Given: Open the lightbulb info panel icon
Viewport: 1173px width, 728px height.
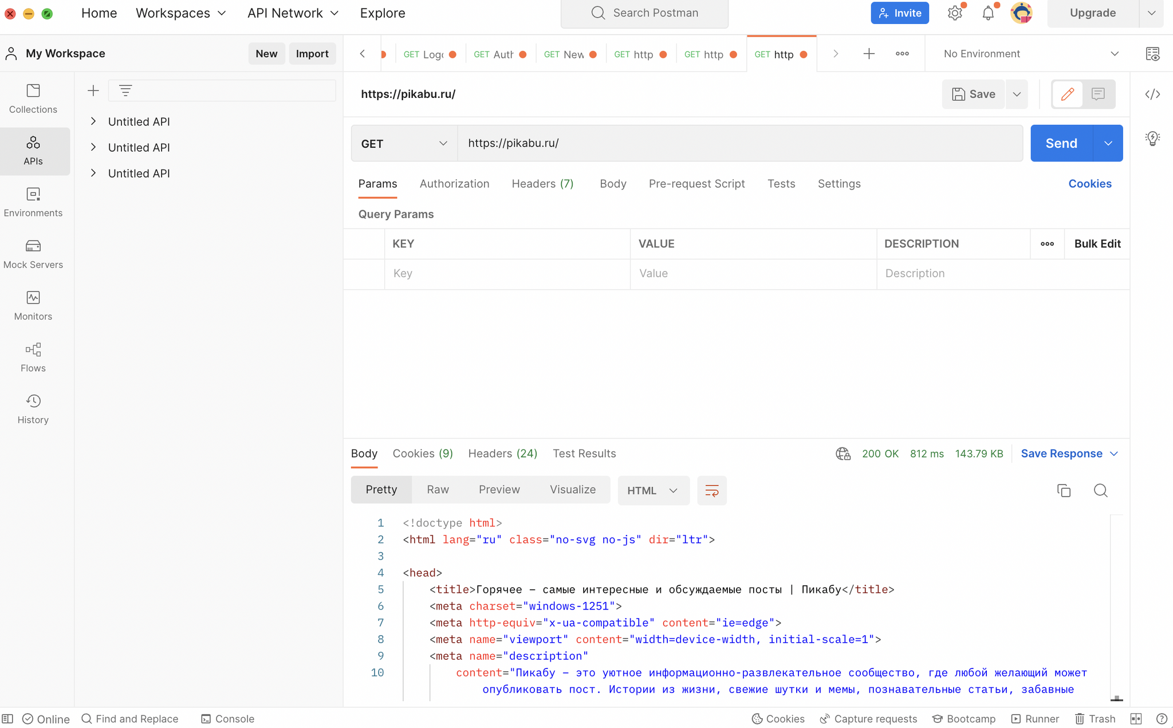Looking at the screenshot, I should click(1152, 139).
